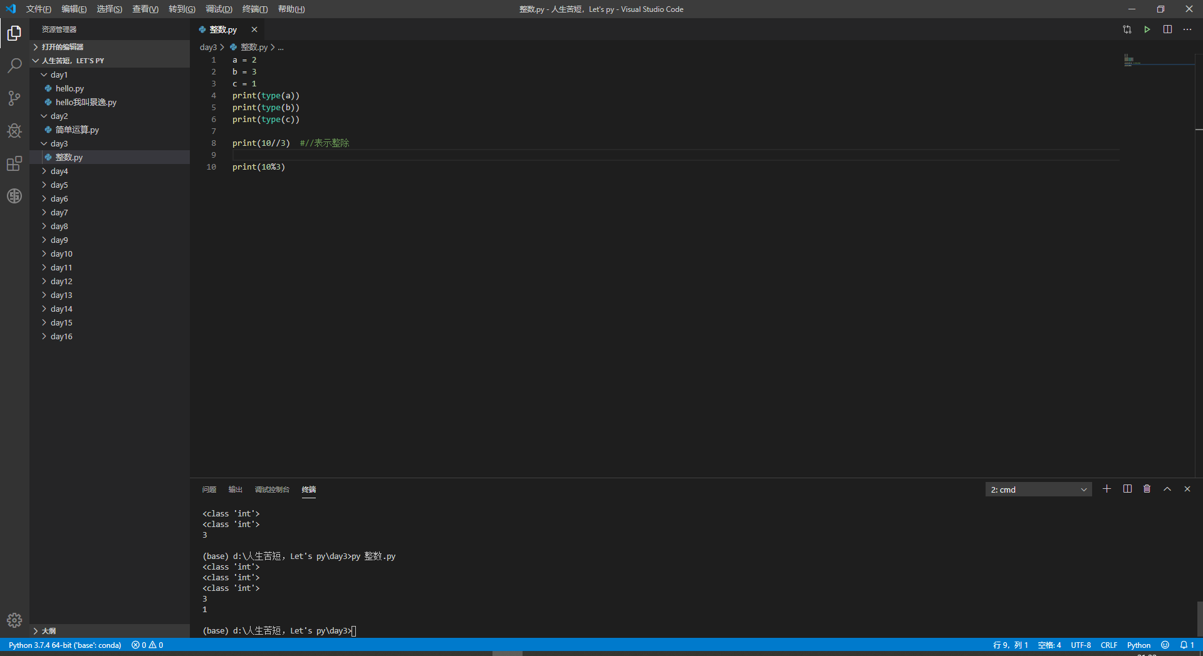Click 行 9, 列 1 cursor position
This screenshot has height=656, width=1203.
tap(1010, 645)
